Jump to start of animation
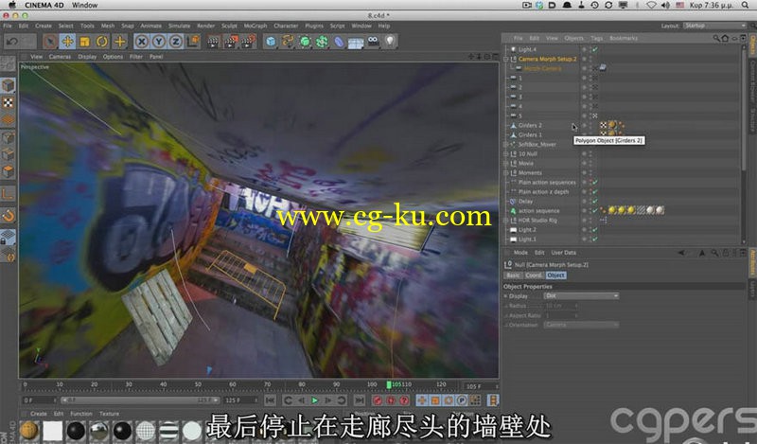Viewport: 757px width, 444px height. pos(271,400)
